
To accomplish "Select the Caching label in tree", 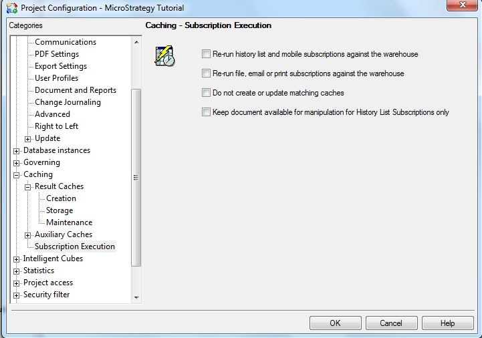I will click(38, 174).
